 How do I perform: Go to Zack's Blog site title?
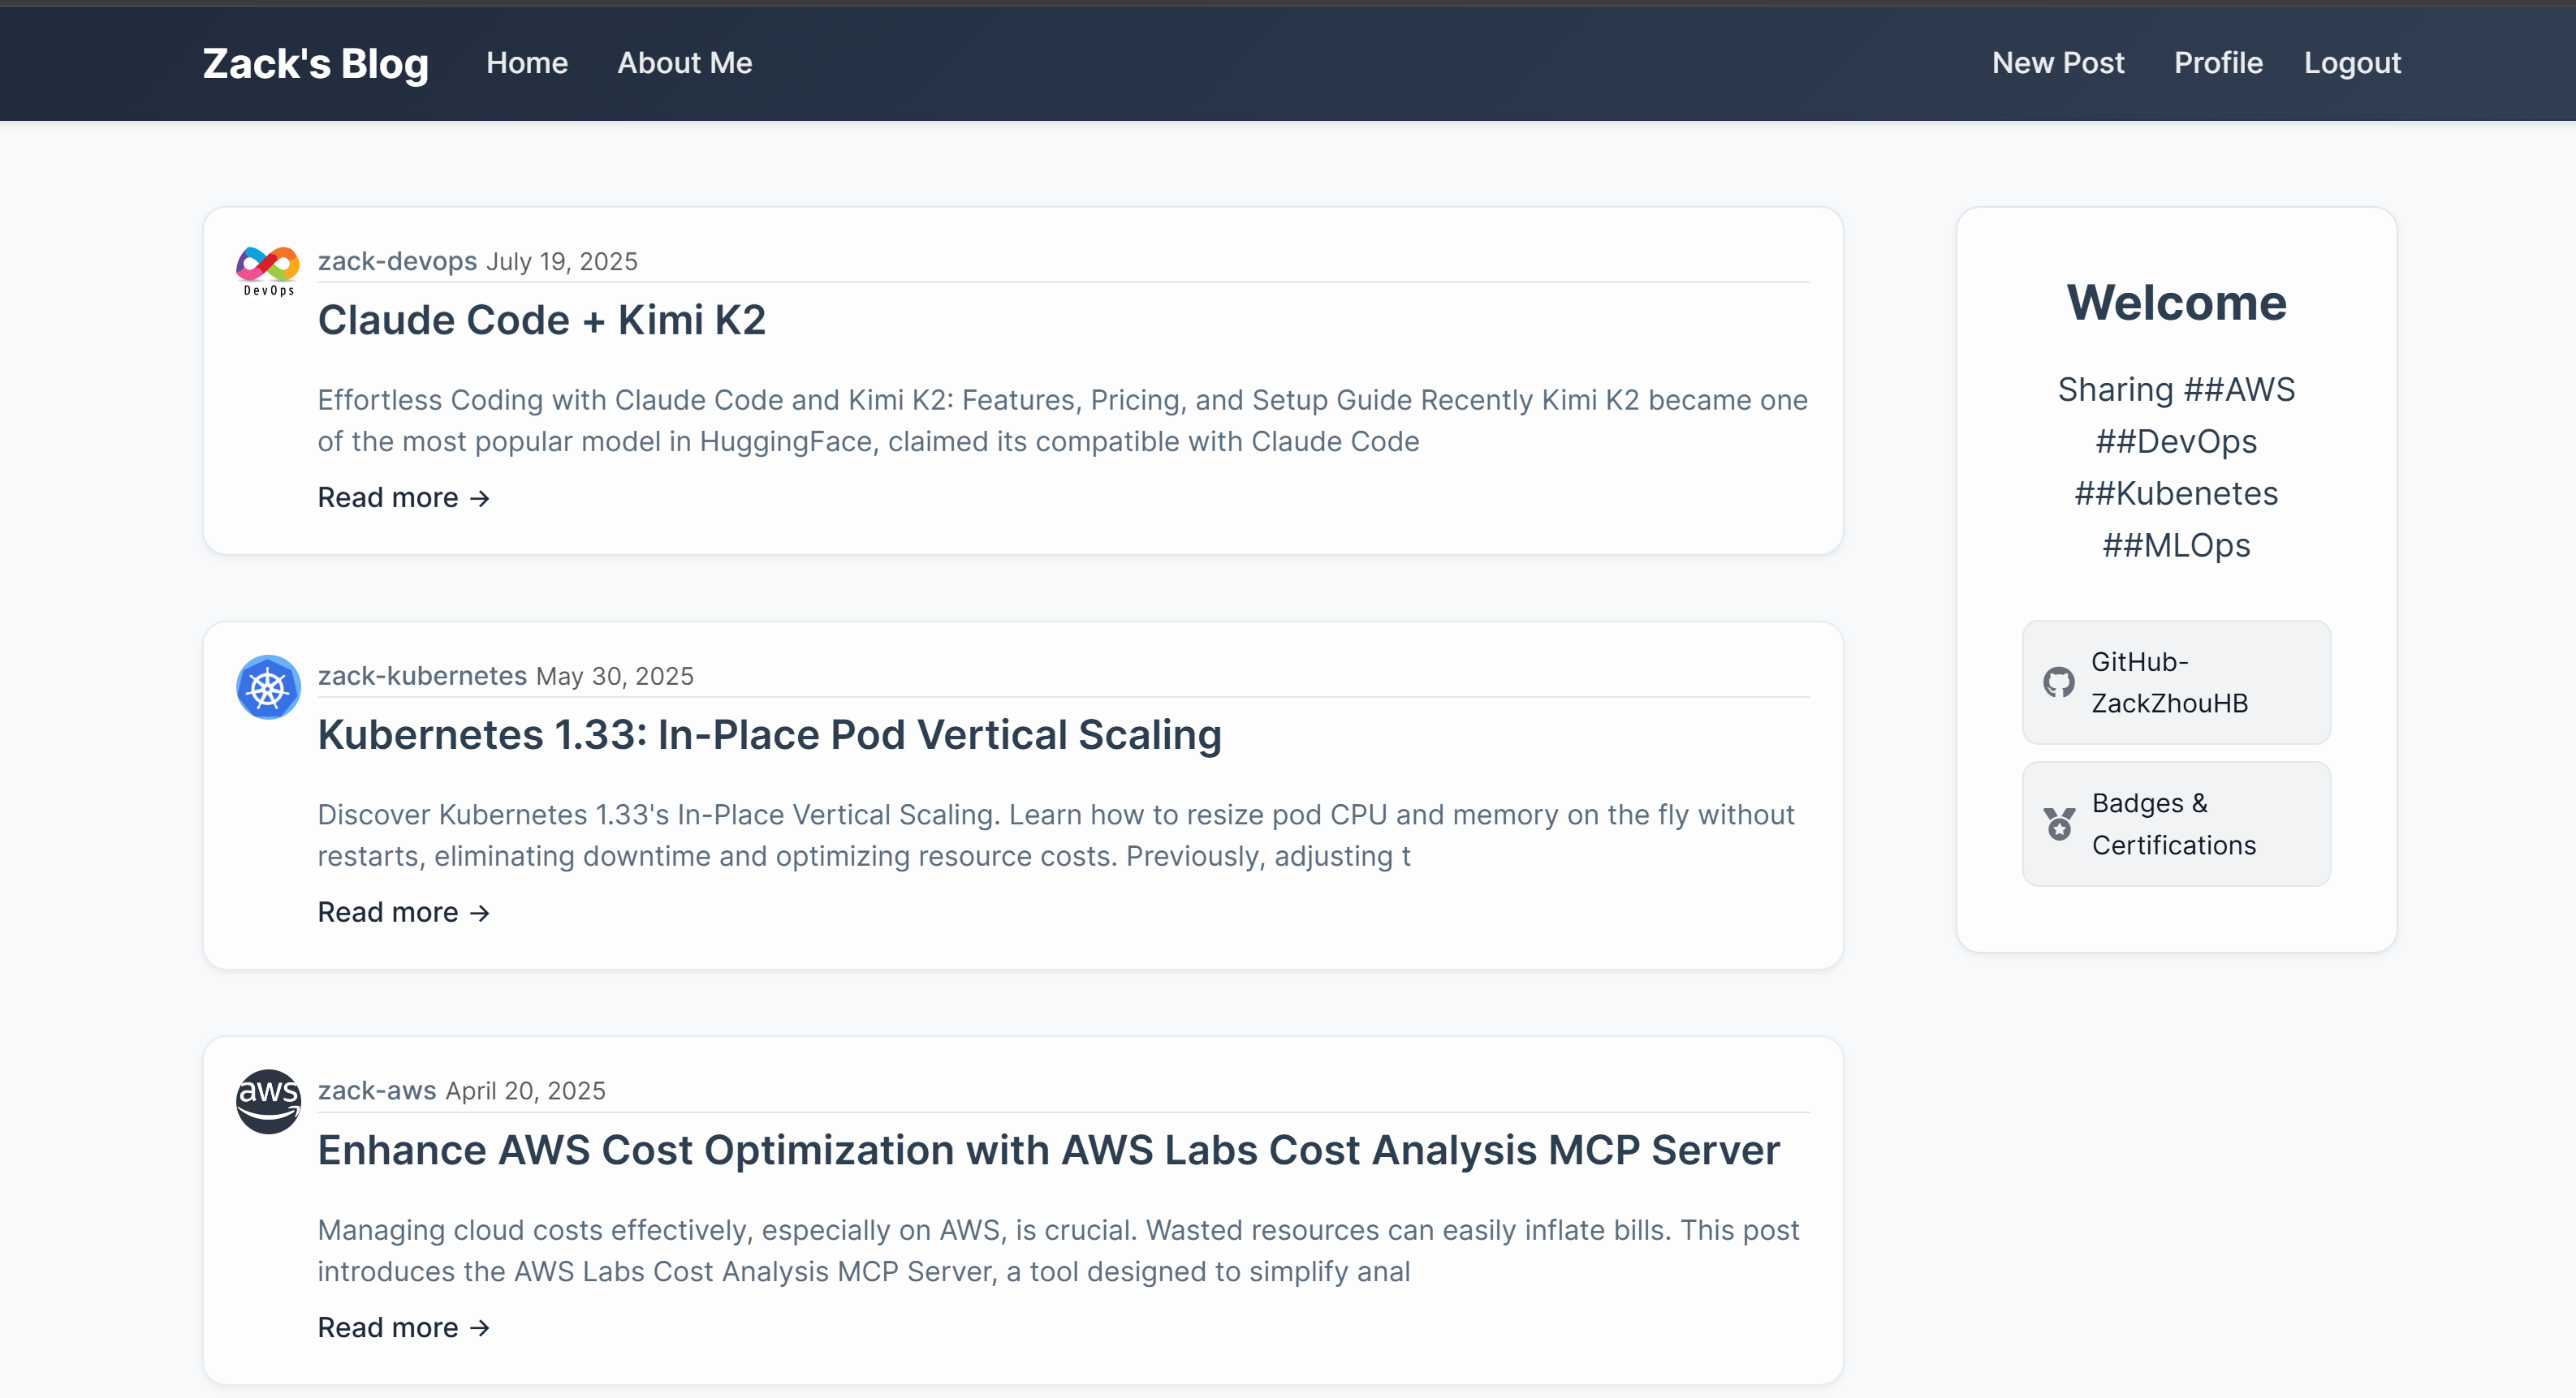coord(315,64)
